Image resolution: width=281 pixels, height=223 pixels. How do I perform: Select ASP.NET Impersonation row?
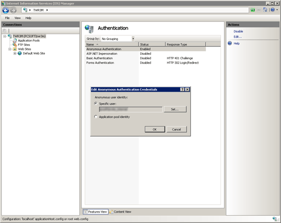coord(145,54)
